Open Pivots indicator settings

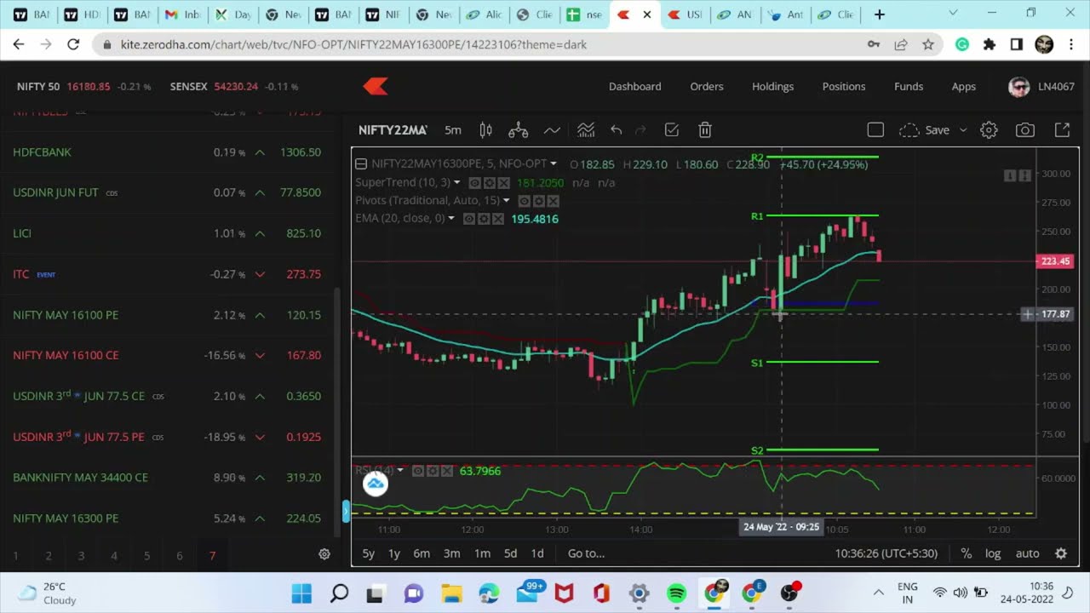[539, 201]
